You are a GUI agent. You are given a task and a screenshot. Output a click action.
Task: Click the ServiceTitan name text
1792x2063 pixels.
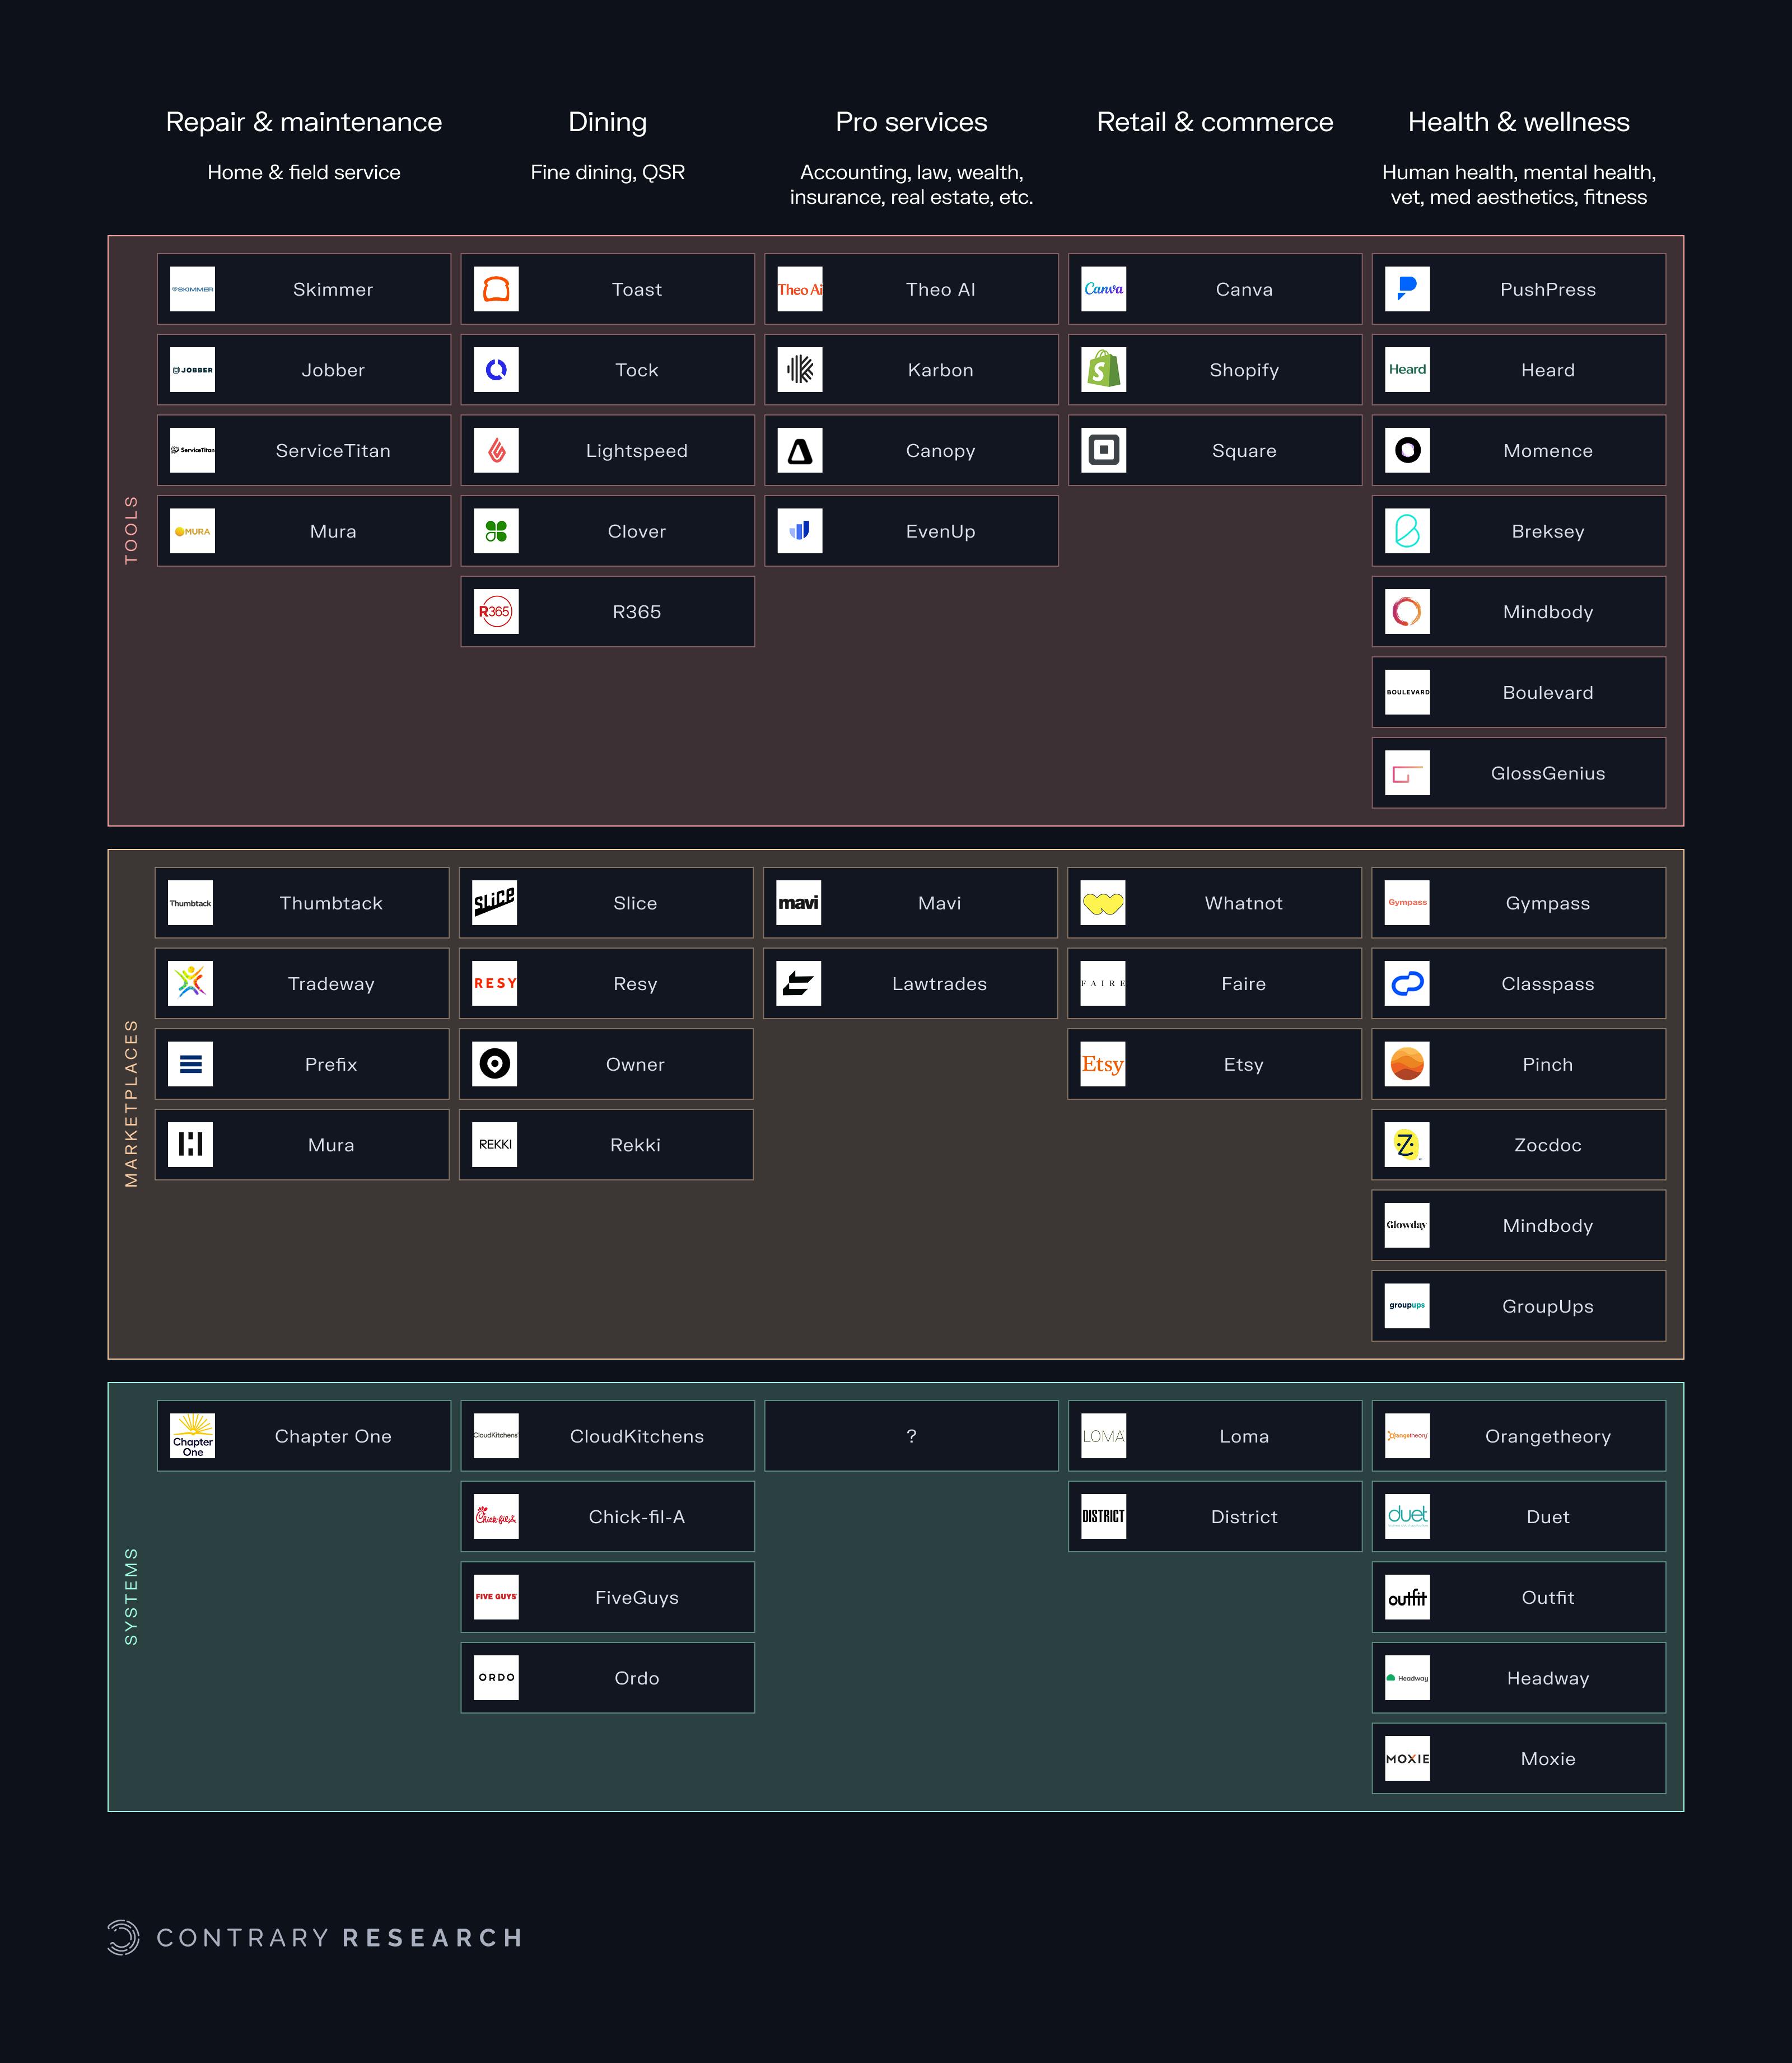pos(333,451)
